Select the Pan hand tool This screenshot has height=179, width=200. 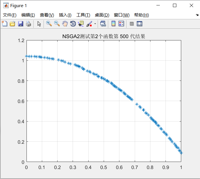(x=65, y=24)
